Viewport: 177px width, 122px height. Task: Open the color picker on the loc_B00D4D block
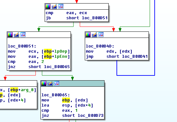pyautogui.click(x=88, y=35)
